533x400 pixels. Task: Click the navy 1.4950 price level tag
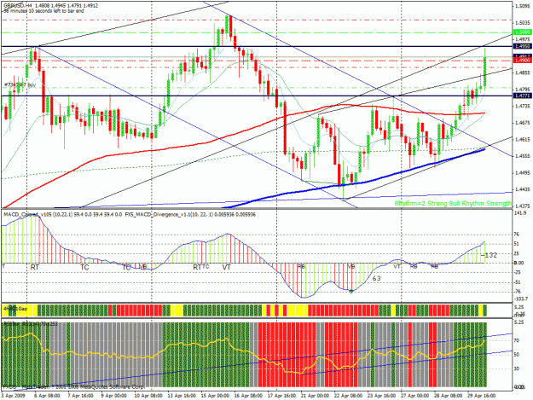523,46
